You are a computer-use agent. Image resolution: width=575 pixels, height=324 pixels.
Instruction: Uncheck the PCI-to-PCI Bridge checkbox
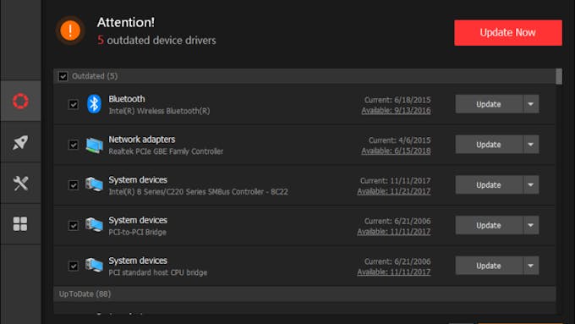coord(74,226)
